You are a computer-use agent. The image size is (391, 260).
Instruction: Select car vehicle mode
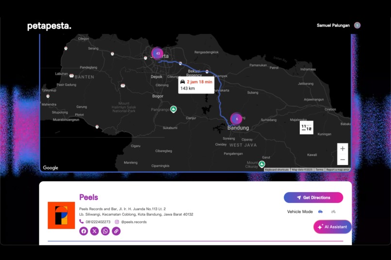pos(321,212)
